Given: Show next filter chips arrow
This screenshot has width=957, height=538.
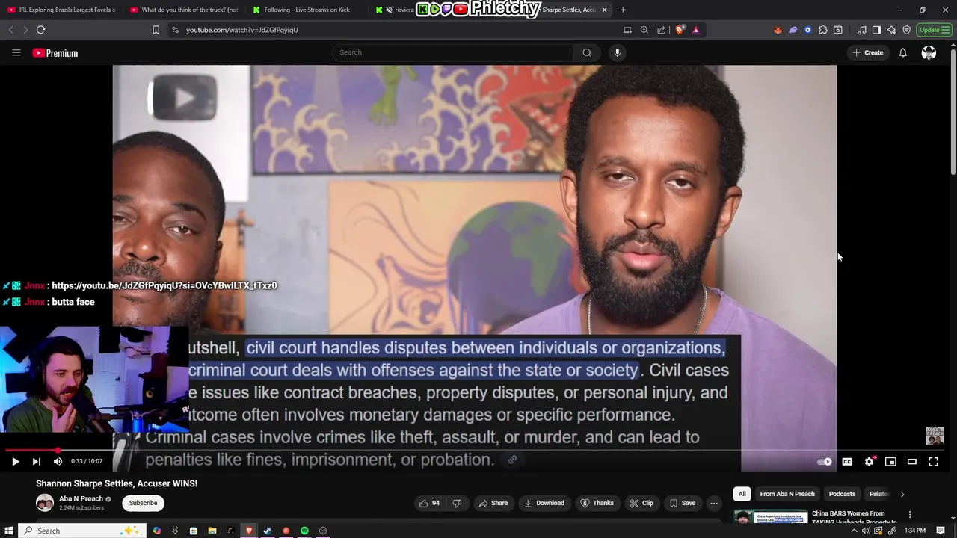Looking at the screenshot, I should (902, 494).
